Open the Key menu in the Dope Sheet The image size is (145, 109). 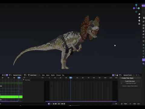[63, 75]
